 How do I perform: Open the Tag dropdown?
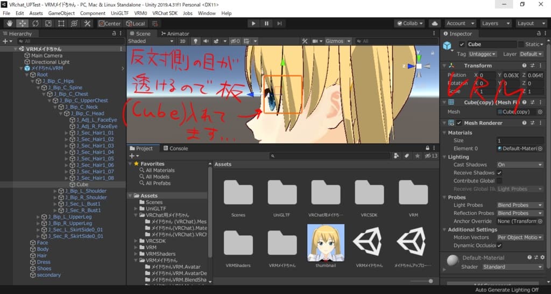point(482,54)
